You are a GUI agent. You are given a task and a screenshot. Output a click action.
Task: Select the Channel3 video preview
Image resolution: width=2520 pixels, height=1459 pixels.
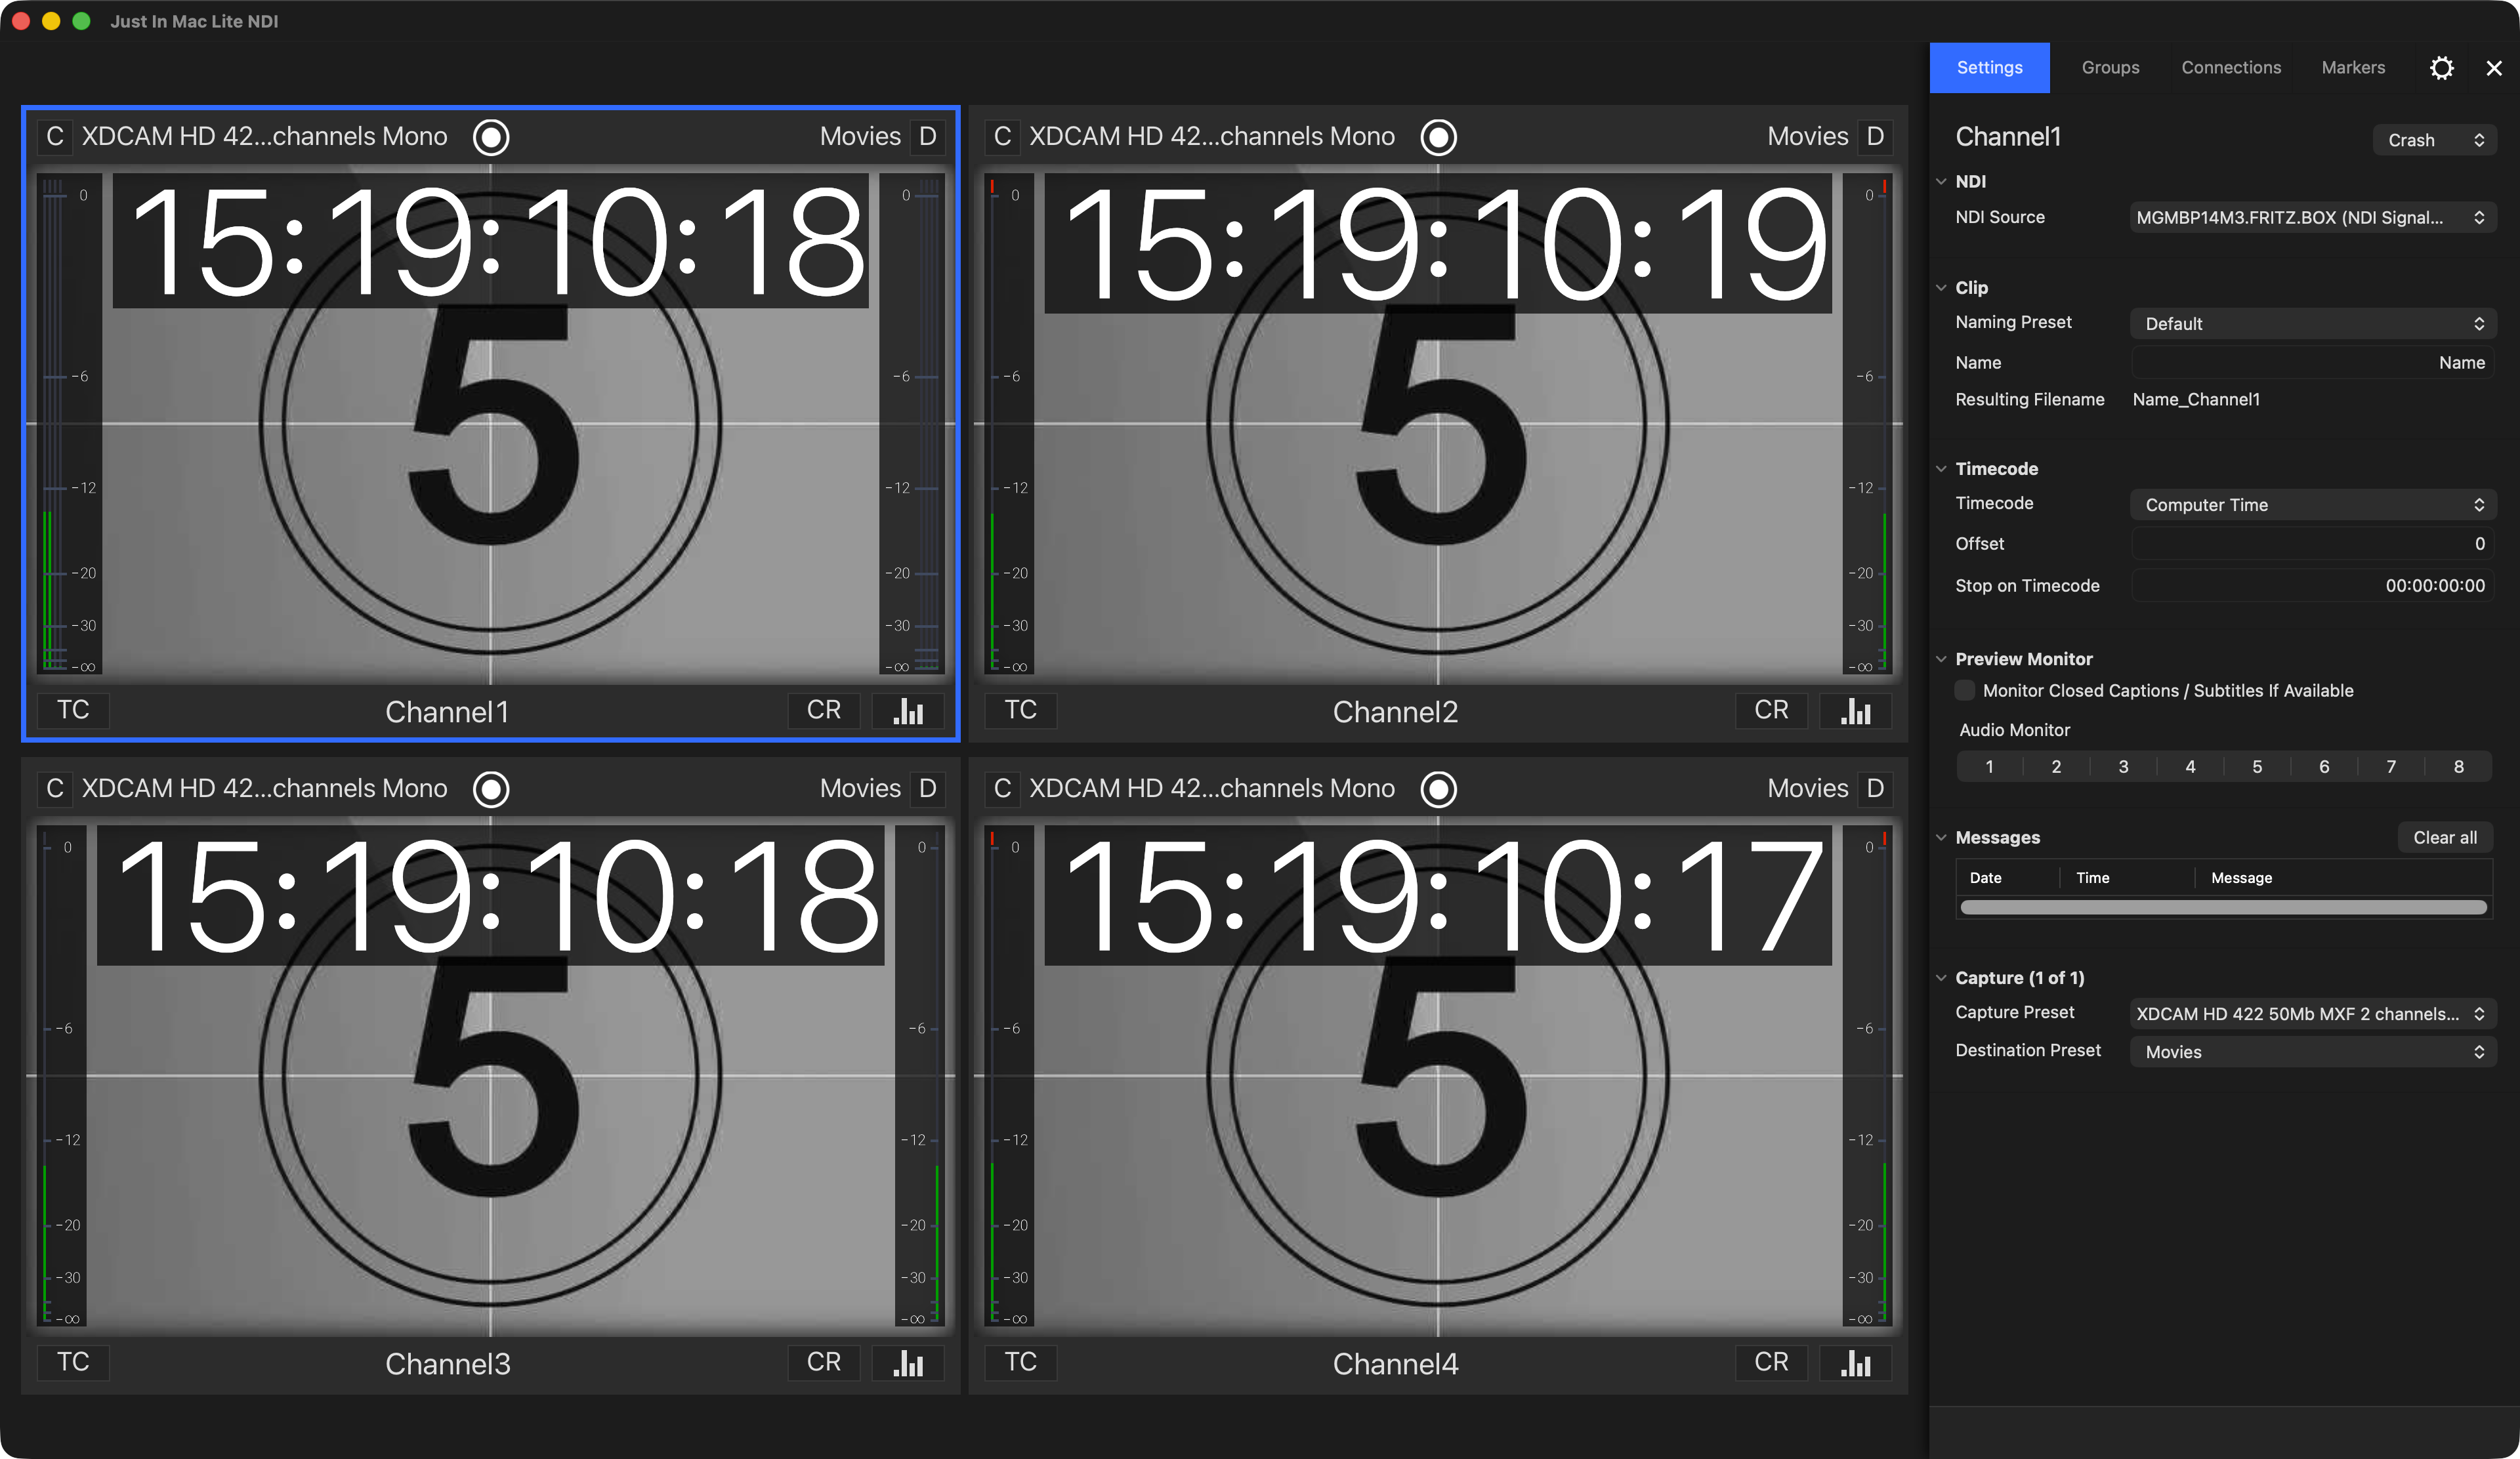pyautogui.click(x=491, y=1077)
